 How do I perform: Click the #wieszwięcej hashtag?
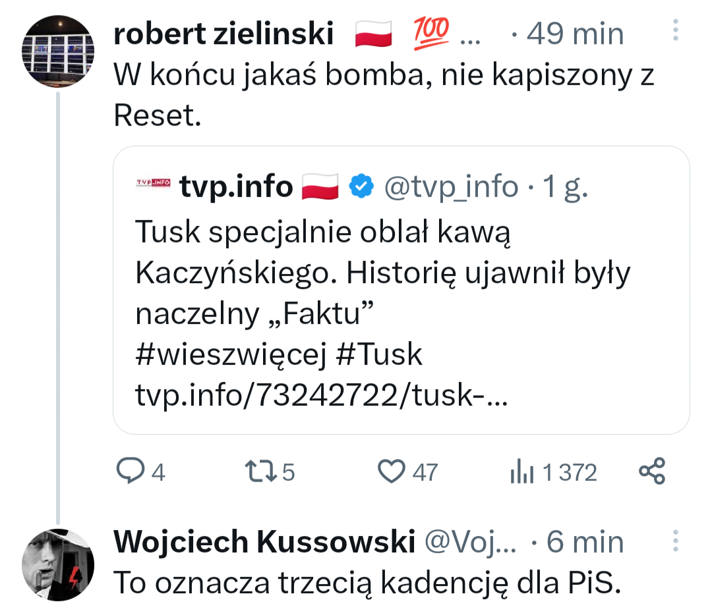point(231,355)
